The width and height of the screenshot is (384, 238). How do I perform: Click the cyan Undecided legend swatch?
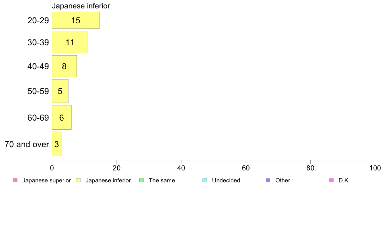[x=205, y=180]
